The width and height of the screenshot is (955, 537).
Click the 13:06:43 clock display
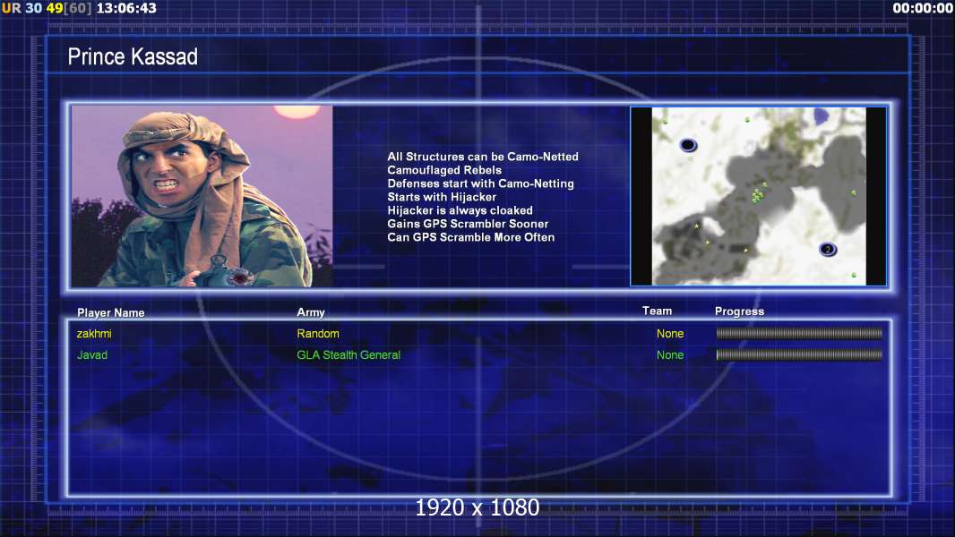[x=126, y=8]
